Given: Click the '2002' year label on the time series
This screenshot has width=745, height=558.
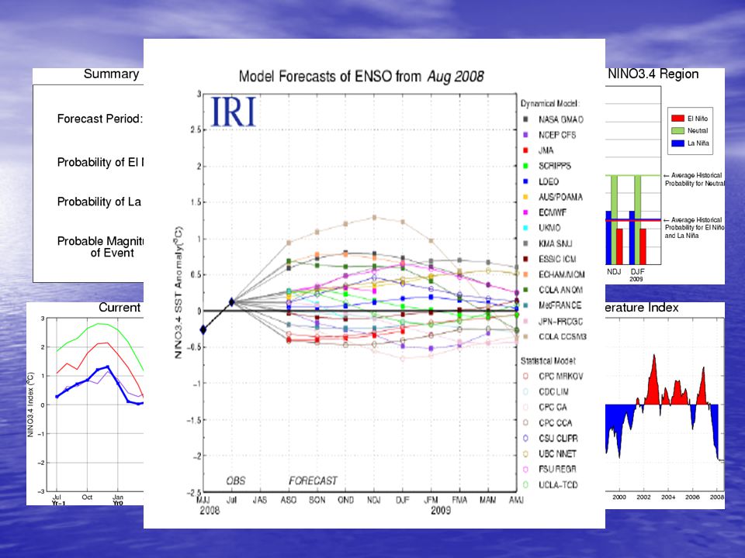Looking at the screenshot, I should (644, 498).
